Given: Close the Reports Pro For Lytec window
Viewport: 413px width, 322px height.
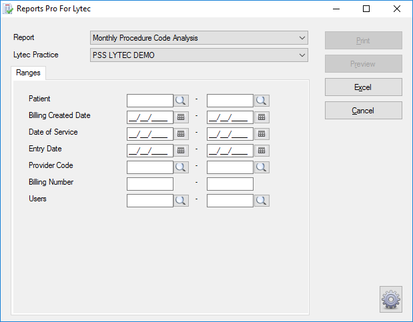Looking at the screenshot, I should click(397, 9).
